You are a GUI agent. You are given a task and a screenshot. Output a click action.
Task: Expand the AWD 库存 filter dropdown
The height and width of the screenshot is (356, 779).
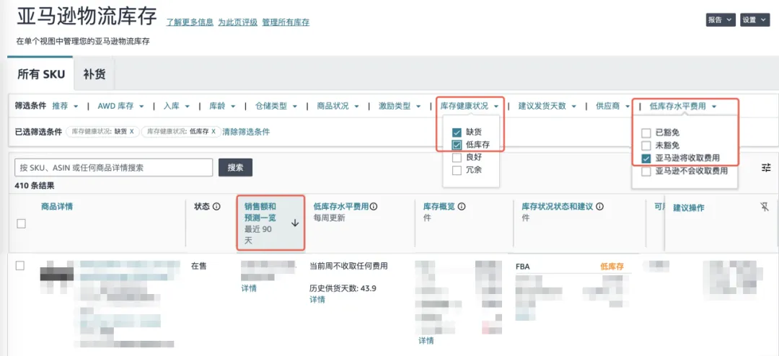(120, 106)
